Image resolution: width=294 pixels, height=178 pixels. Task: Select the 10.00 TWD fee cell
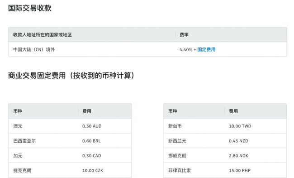(x=240, y=126)
